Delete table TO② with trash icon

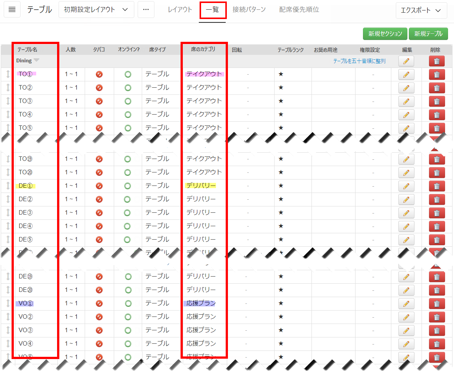click(437, 88)
